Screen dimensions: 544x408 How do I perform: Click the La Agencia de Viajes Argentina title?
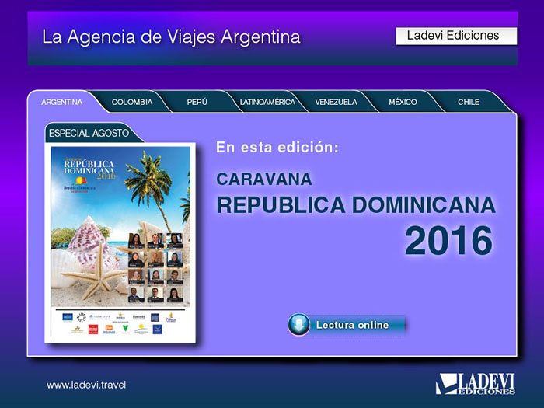point(171,37)
